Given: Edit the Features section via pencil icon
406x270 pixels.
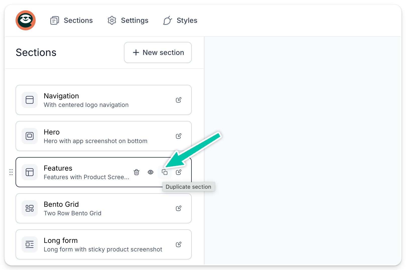Looking at the screenshot, I should pyautogui.click(x=179, y=172).
